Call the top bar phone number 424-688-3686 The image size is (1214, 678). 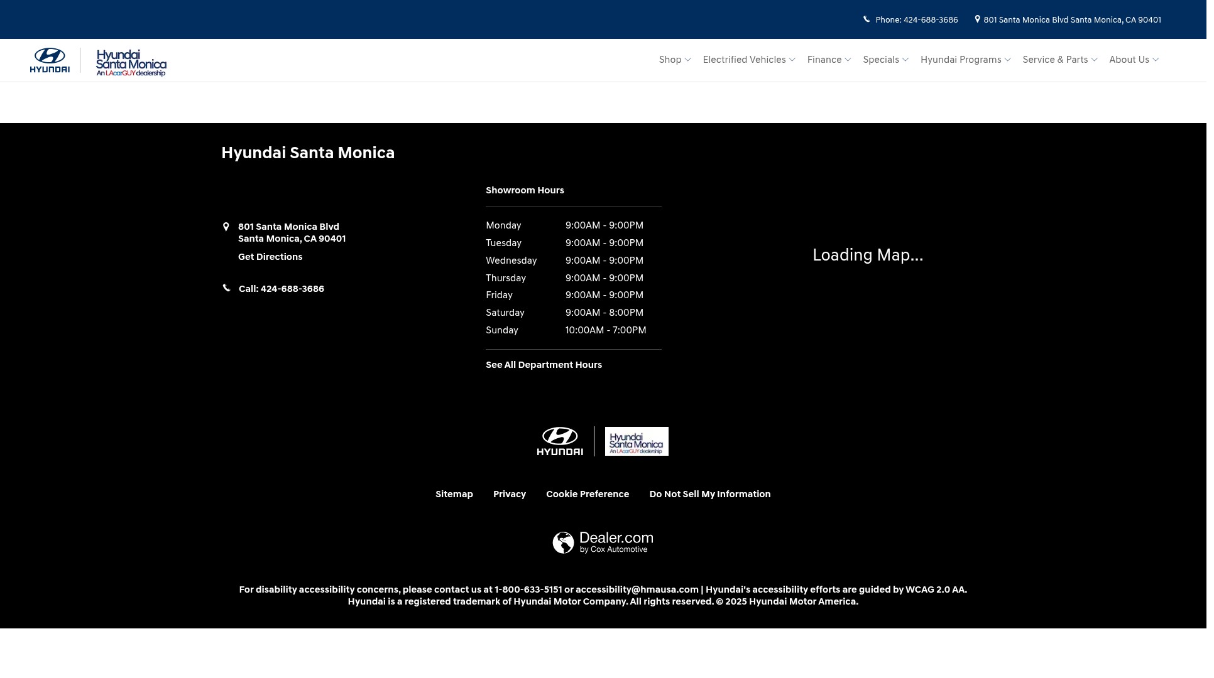917,20
